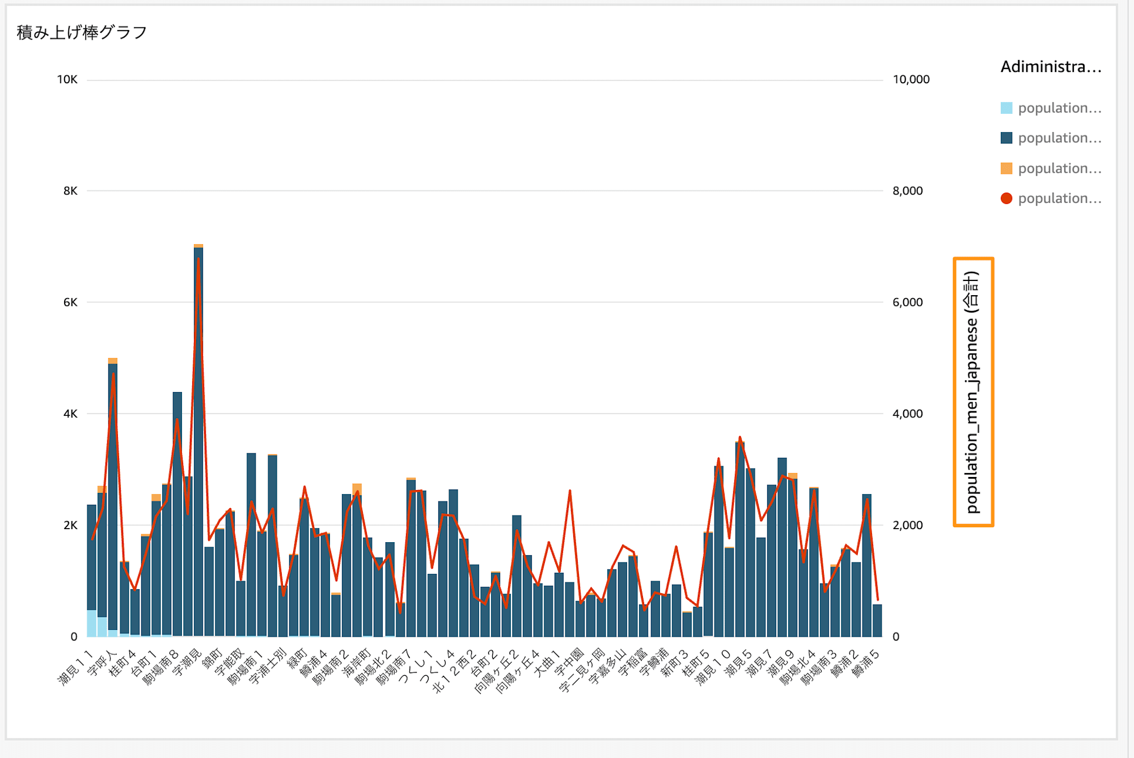Click the 緑町 x-axis label

297,659
